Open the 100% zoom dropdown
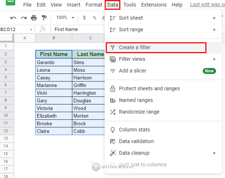 pos(65,18)
